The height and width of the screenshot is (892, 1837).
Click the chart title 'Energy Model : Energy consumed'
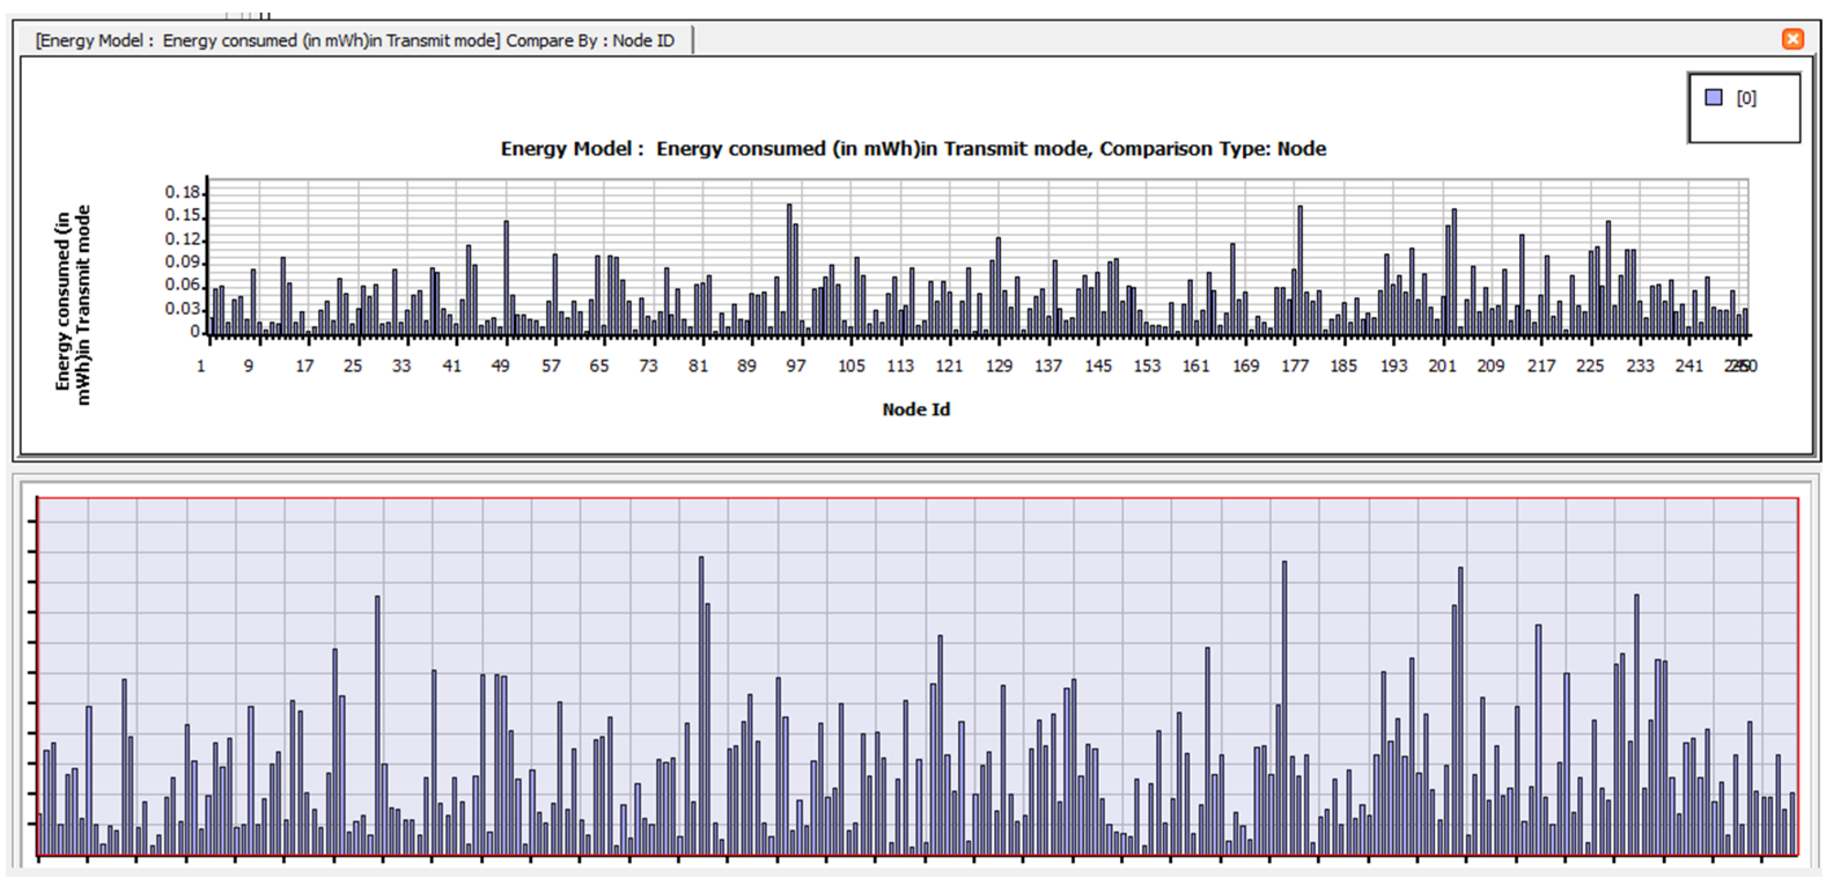913,149
